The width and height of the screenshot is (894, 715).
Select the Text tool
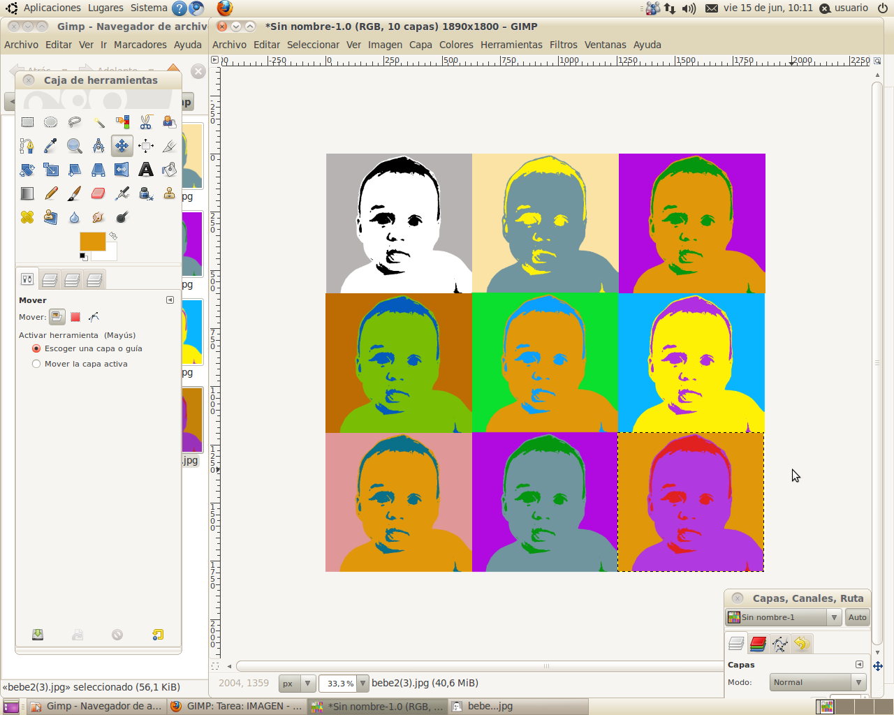tap(145, 170)
